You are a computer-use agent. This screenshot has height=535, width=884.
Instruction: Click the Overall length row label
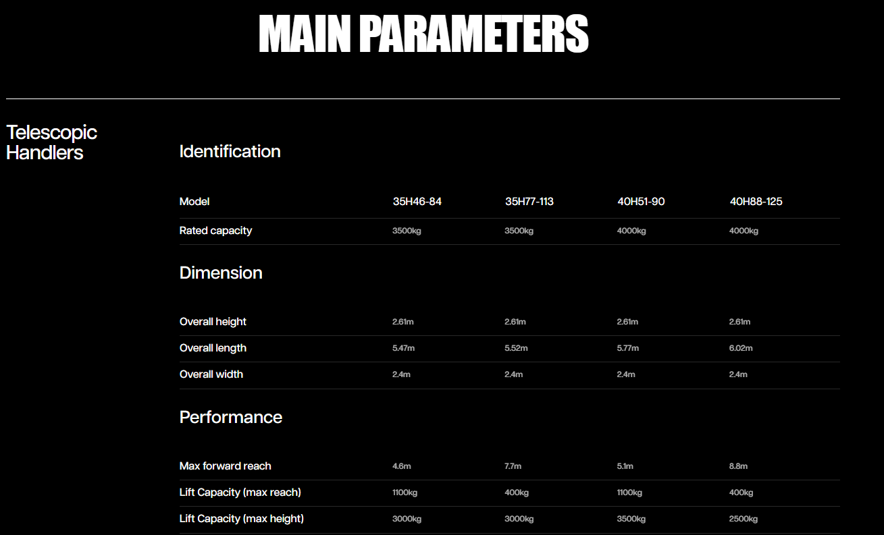click(213, 348)
